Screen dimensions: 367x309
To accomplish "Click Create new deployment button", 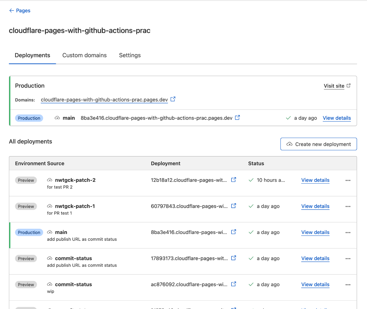I will 319,144.
